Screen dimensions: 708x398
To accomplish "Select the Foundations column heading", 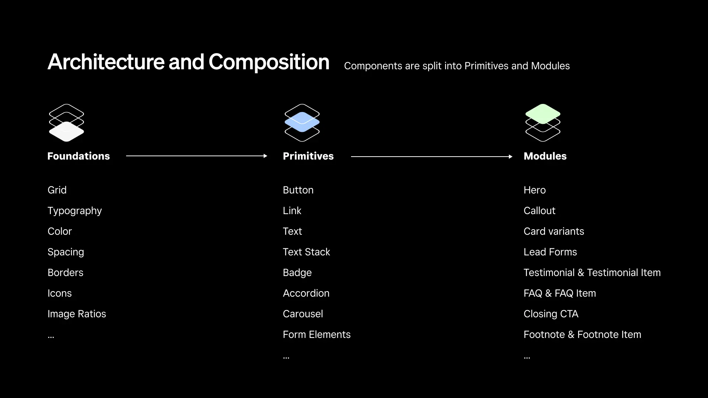I will pos(79,156).
